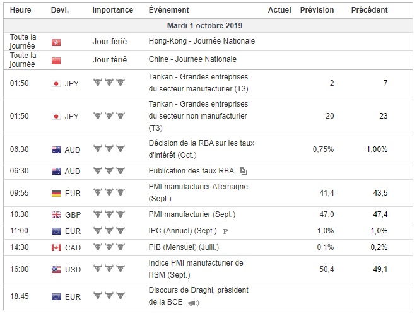Click the bull importance icons for RBA decision
The height and width of the screenshot is (316, 417).
point(109,149)
